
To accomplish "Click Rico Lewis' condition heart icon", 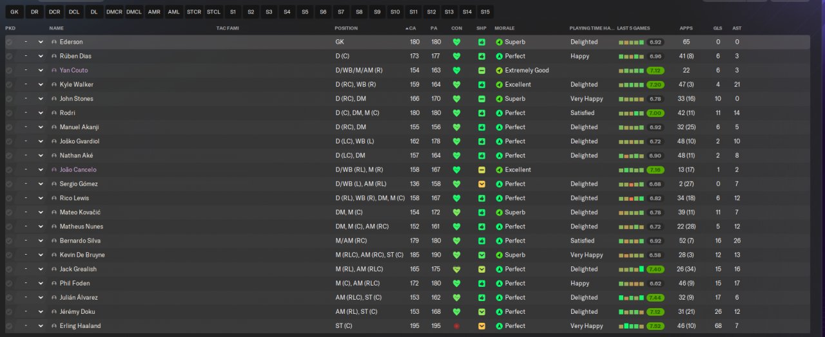I will coord(457,198).
